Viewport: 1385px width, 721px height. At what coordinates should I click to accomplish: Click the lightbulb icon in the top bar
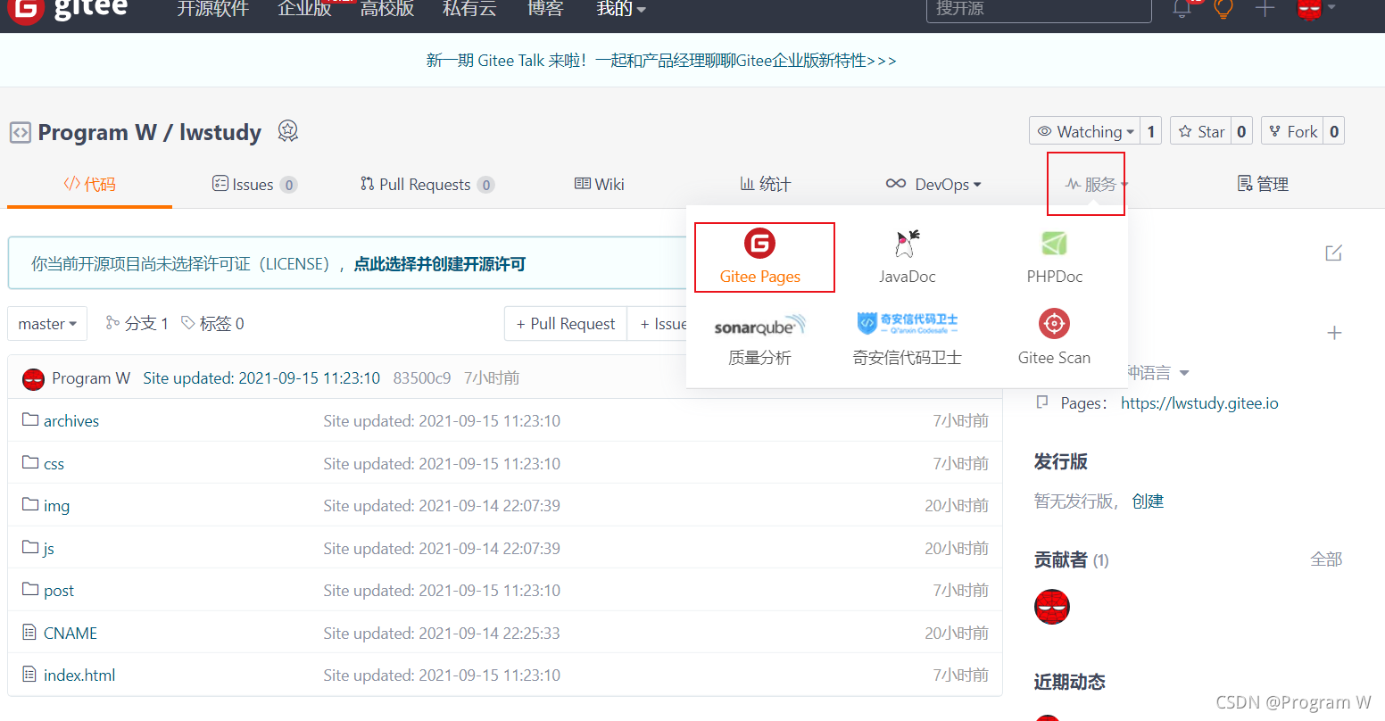pos(1223,9)
